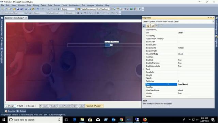This screenshot has height=123, width=218.
Task: Click the Copy icon in toolbar
Action: coord(30,9)
